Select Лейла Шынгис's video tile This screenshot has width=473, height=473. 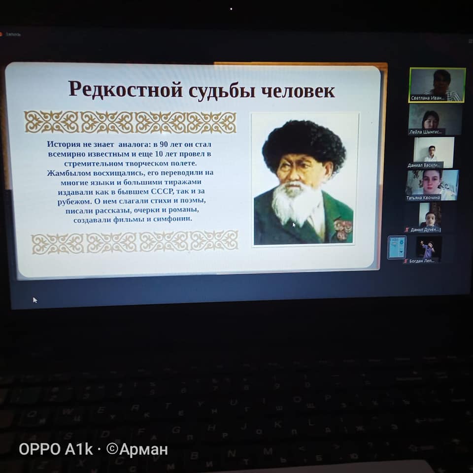435,119
